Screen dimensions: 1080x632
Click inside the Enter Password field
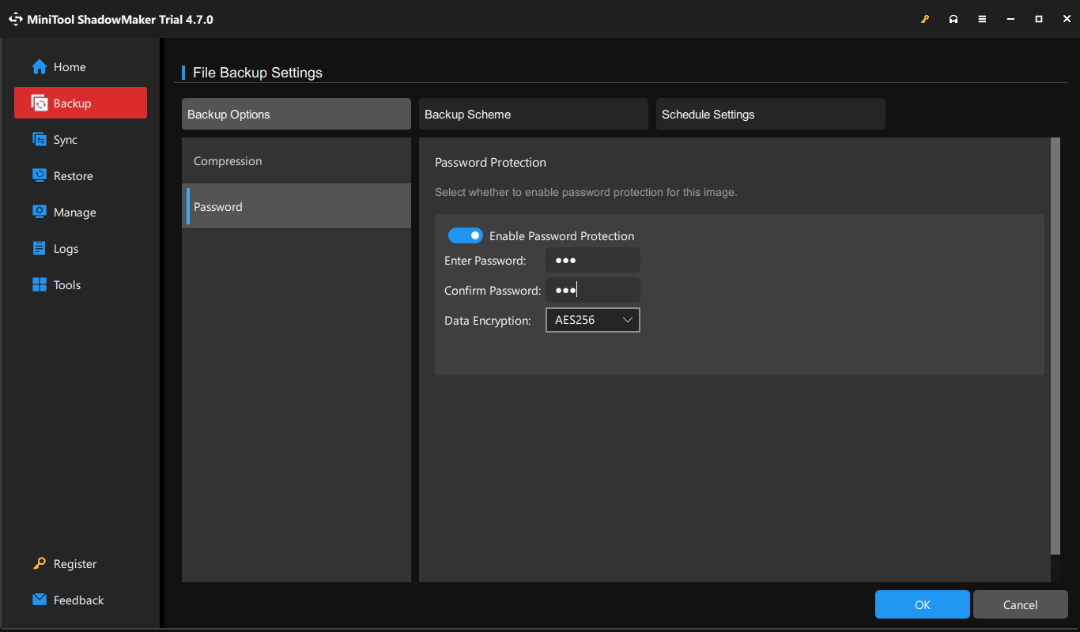[592, 259]
